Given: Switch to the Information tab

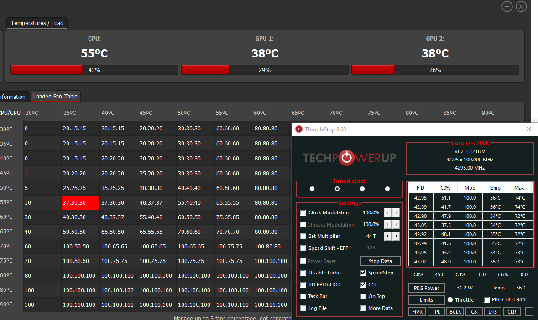Looking at the screenshot, I should (x=13, y=97).
